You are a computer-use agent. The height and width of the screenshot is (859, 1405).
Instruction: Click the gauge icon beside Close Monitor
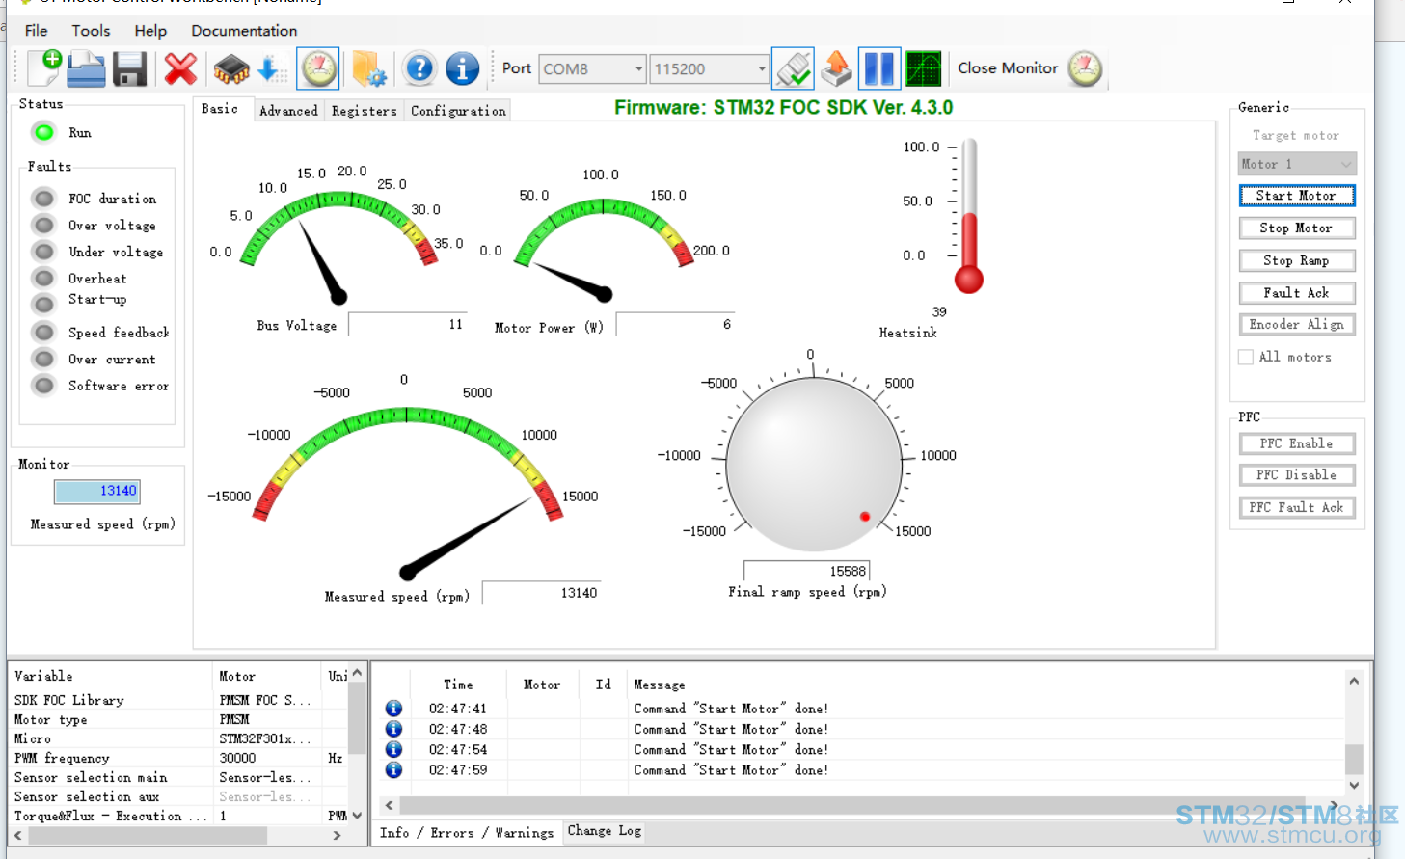tap(1085, 68)
